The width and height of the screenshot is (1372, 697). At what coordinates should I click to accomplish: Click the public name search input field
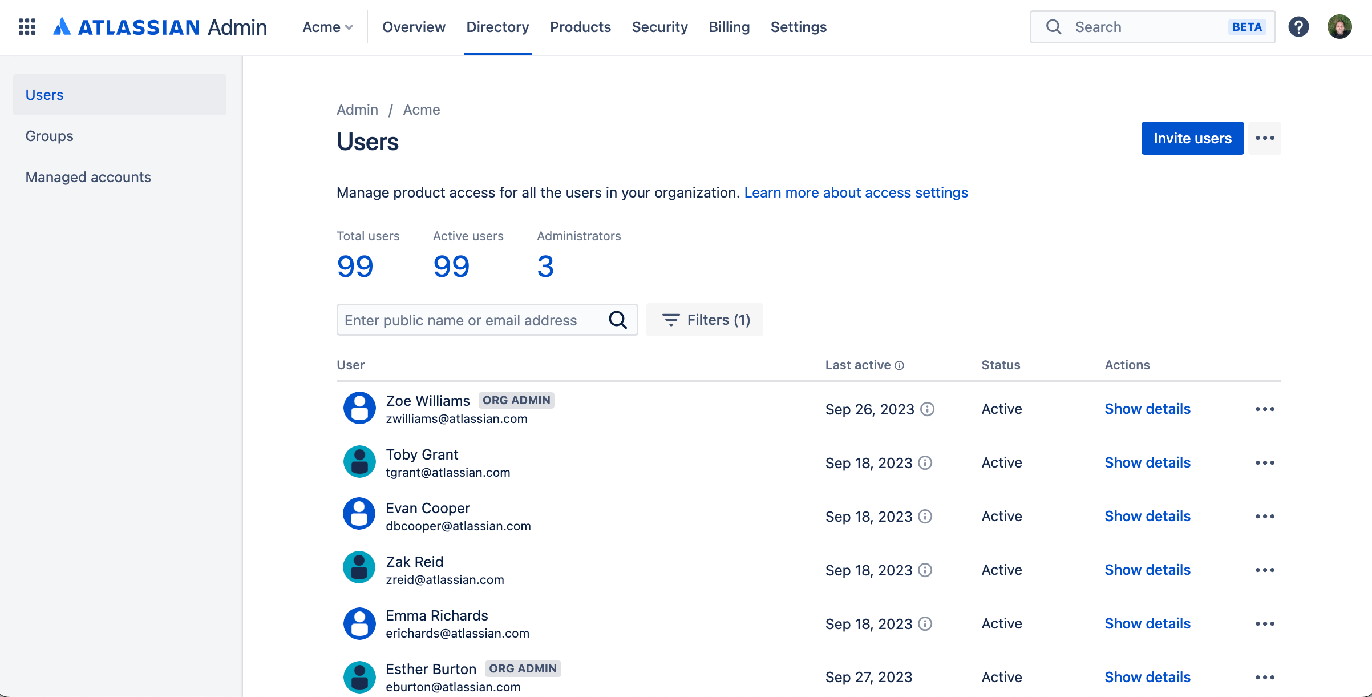pyautogui.click(x=488, y=319)
